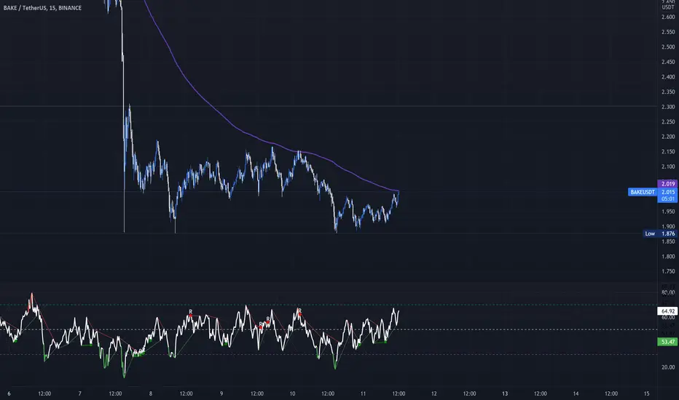The height and width of the screenshot is (400, 679).
Task: Click the blue 2.015 current price tag
Action: coord(668,192)
